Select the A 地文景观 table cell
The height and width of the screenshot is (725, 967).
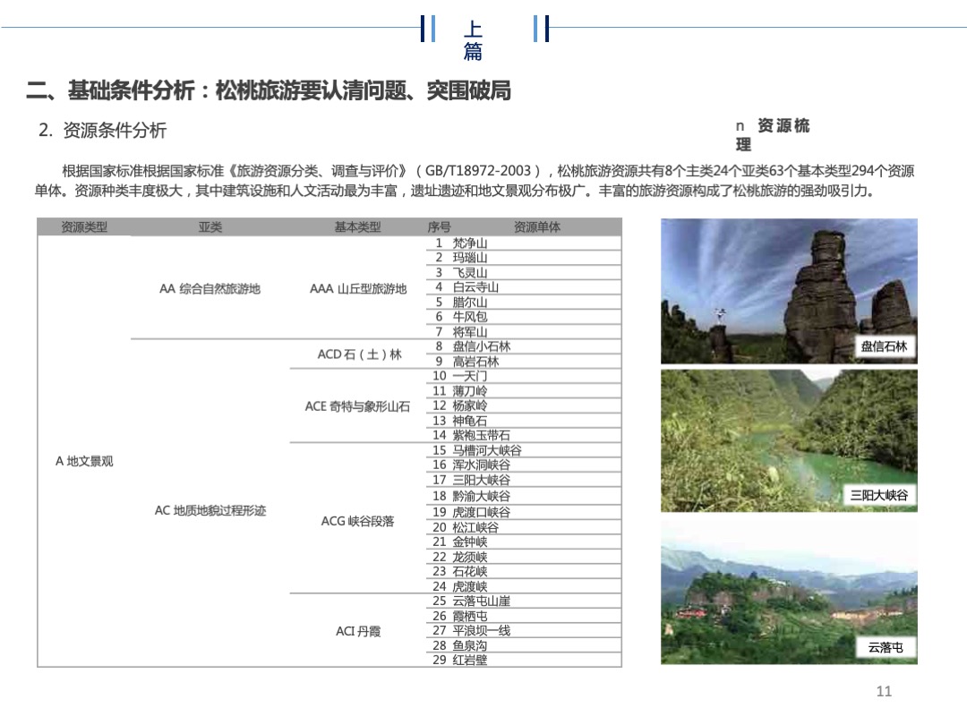(83, 461)
